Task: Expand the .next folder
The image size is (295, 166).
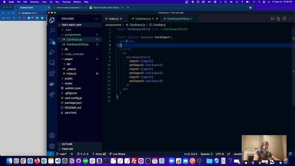Action: coord(80,30)
